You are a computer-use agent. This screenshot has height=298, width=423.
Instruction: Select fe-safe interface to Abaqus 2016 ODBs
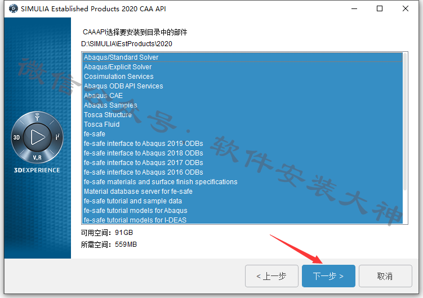pos(242,172)
